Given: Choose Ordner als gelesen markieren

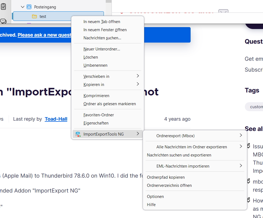Looking at the screenshot, I should point(108,104).
